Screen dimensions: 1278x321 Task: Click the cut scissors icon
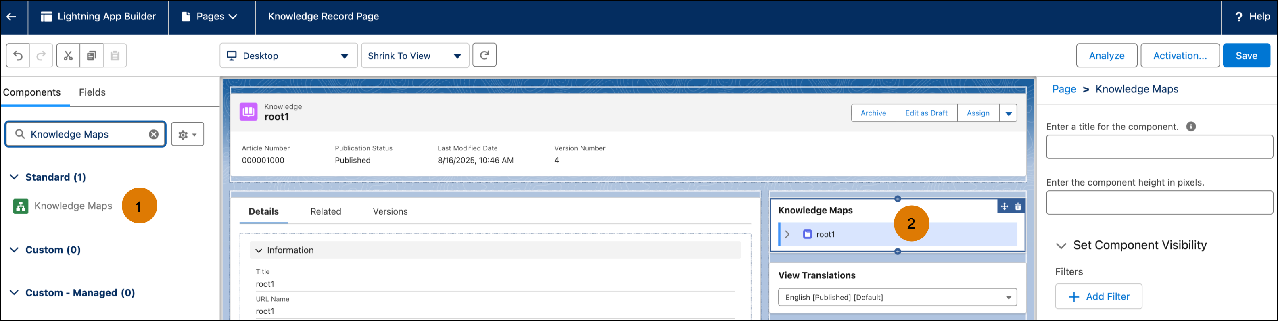(68, 56)
